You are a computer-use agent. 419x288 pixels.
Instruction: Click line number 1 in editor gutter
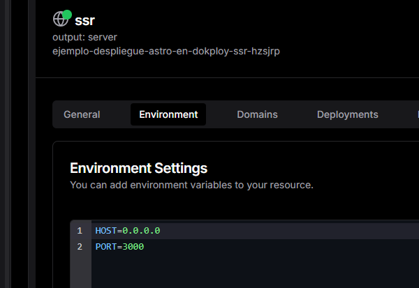coord(80,231)
